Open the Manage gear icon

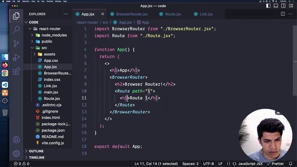pos(16,154)
